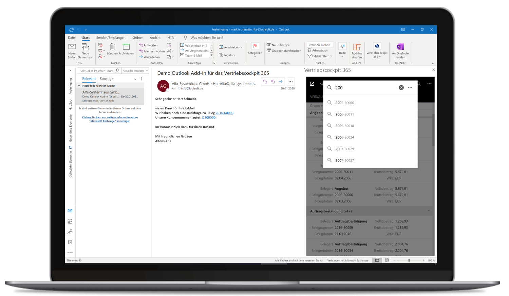Click the send/receive sync icon in title bar
509x296 pixels.
click(71, 30)
